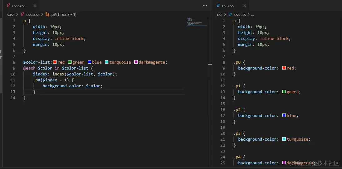342x169 pixels.
Task: Open darkmagenta swatch in .p4 rule
Action: (284, 163)
